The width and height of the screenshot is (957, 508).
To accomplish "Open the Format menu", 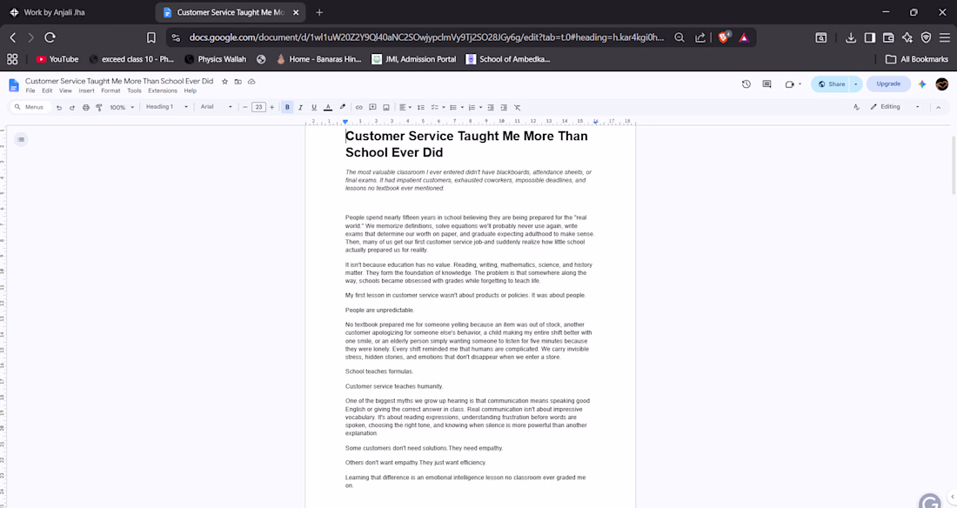I will 110,91.
